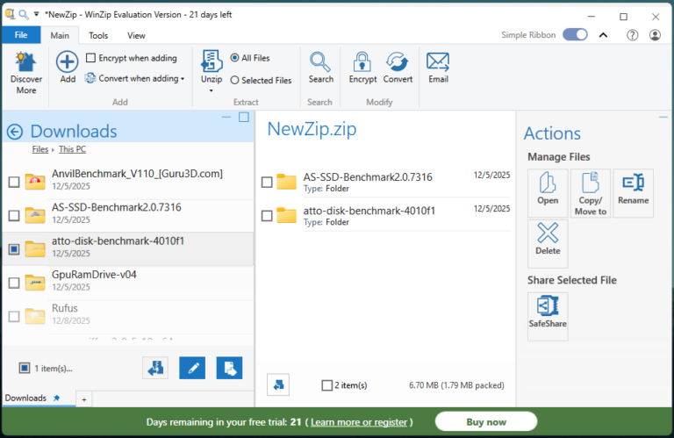Enable the Encrypt when adding checkbox
The width and height of the screenshot is (674, 438).
tap(90, 58)
